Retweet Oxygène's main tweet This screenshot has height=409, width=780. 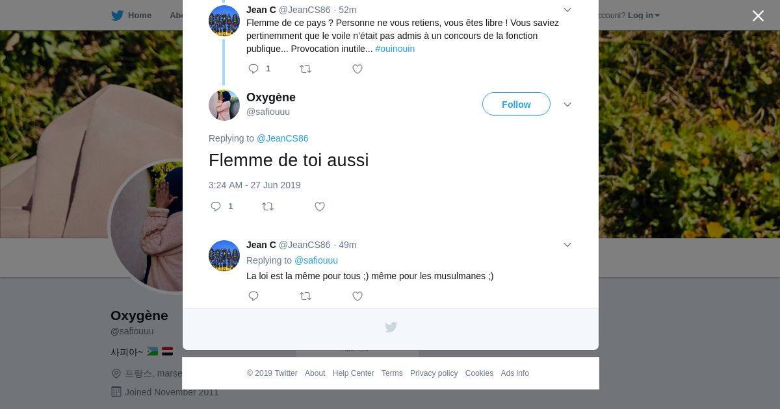click(268, 206)
